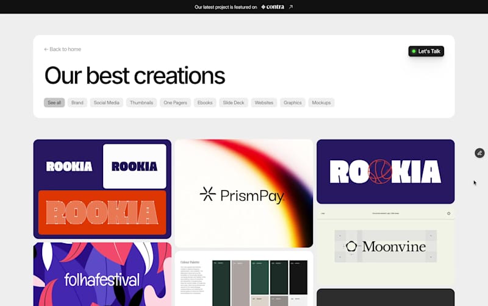Open the PrismPay project thumbnail

coord(244,193)
